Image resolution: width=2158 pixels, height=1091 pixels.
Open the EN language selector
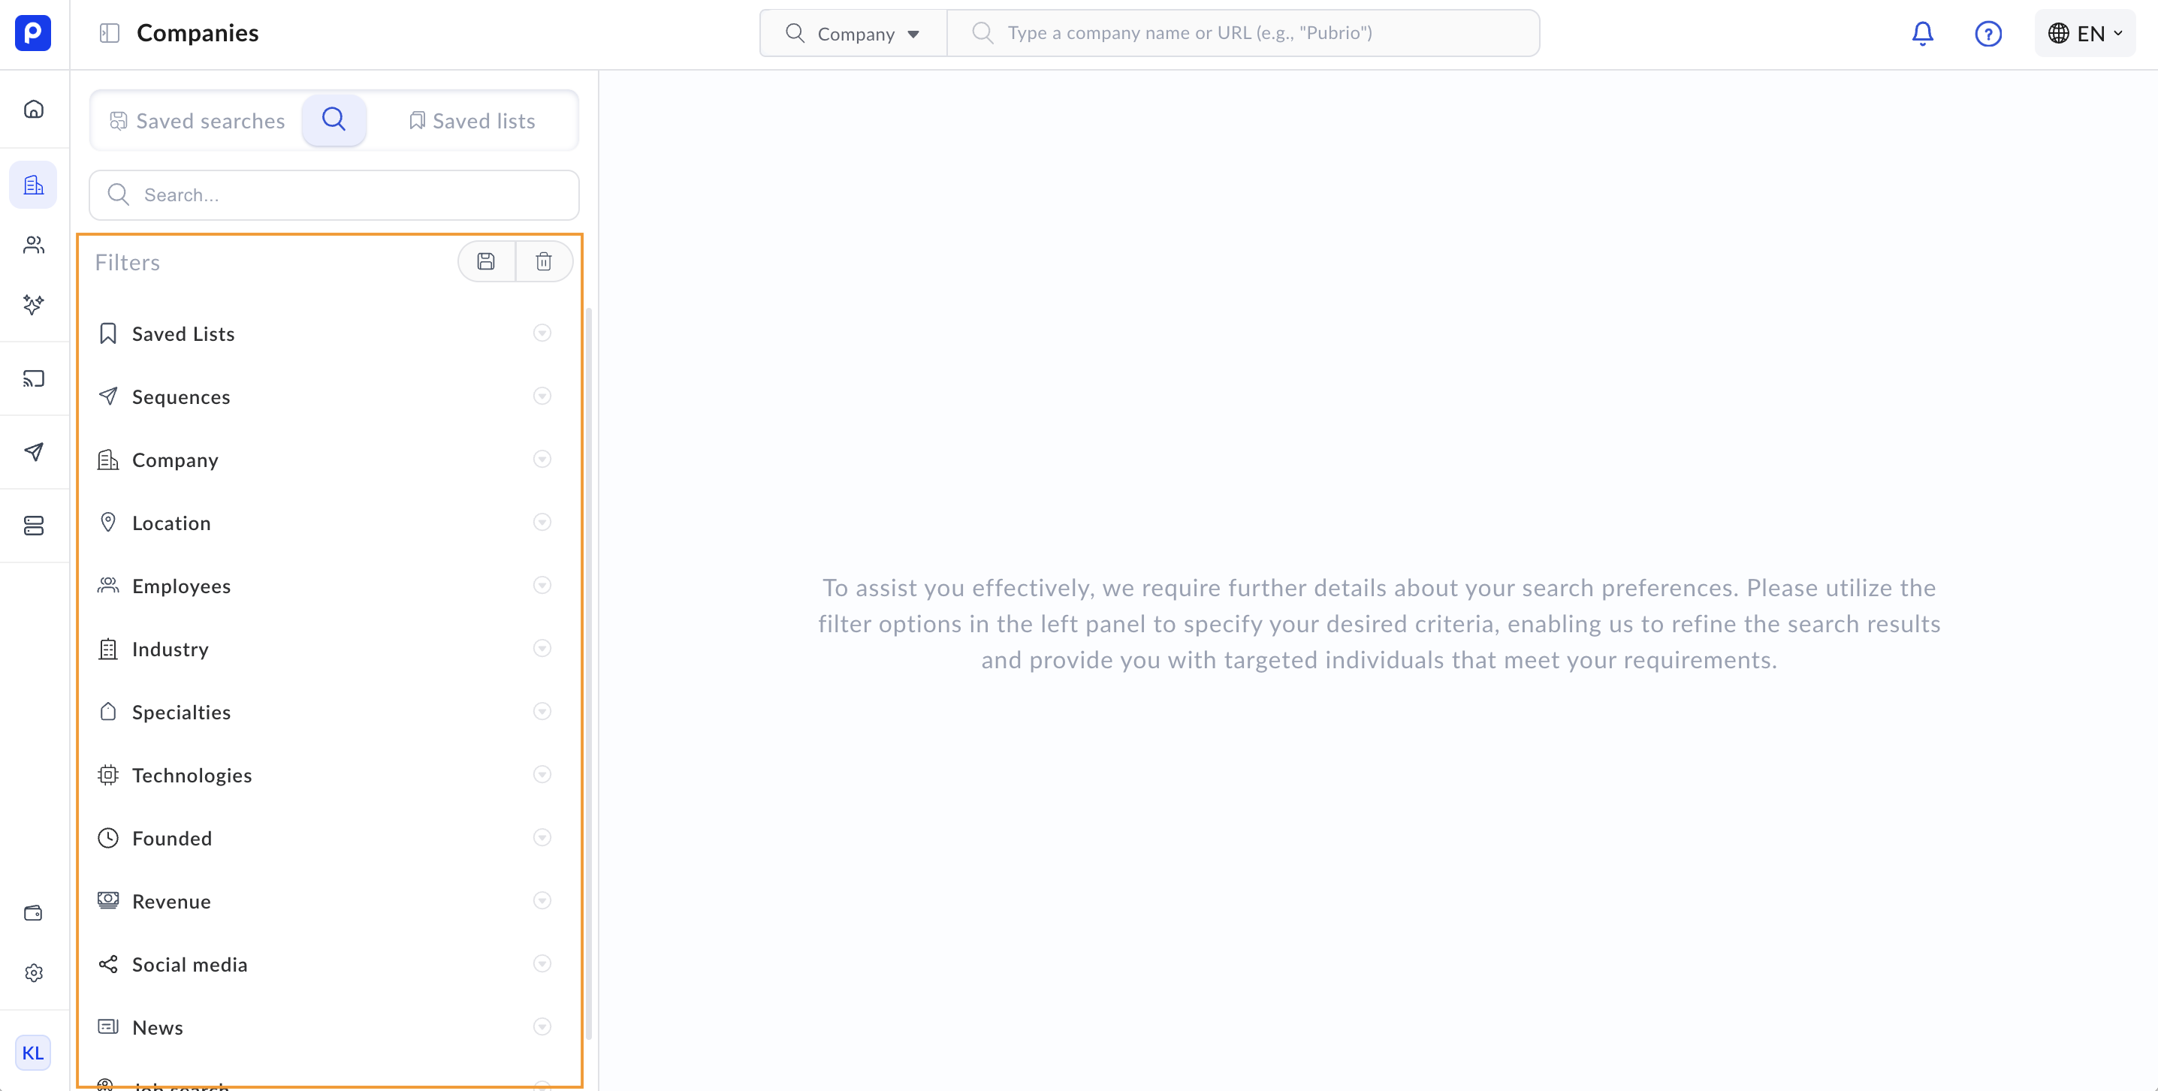coord(2084,34)
